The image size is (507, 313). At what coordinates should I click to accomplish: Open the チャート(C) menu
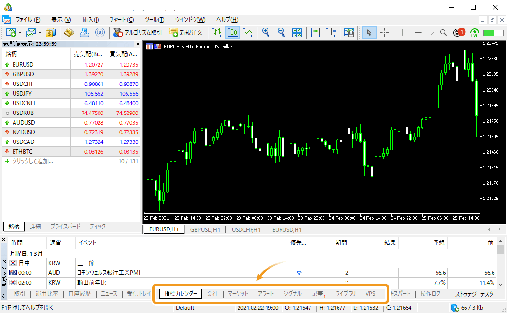(121, 20)
